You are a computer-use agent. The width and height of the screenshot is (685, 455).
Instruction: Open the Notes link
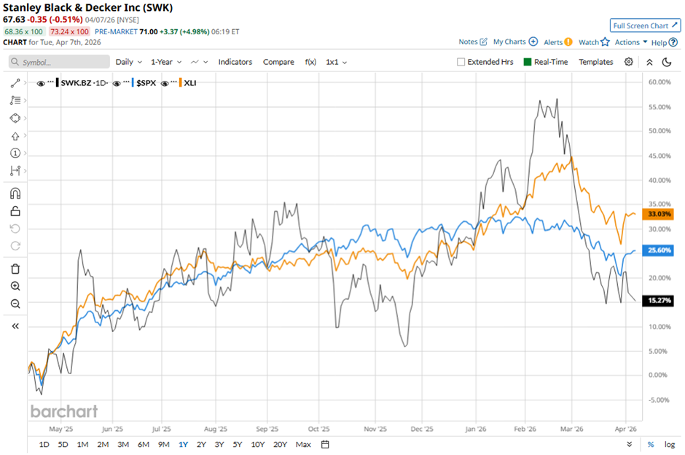click(x=468, y=41)
